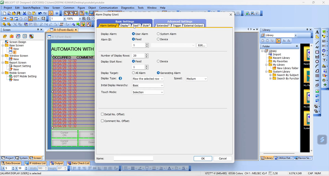329x176 pixels.
Task: Click the delete folder icon in Screen panel
Action: [12, 36]
